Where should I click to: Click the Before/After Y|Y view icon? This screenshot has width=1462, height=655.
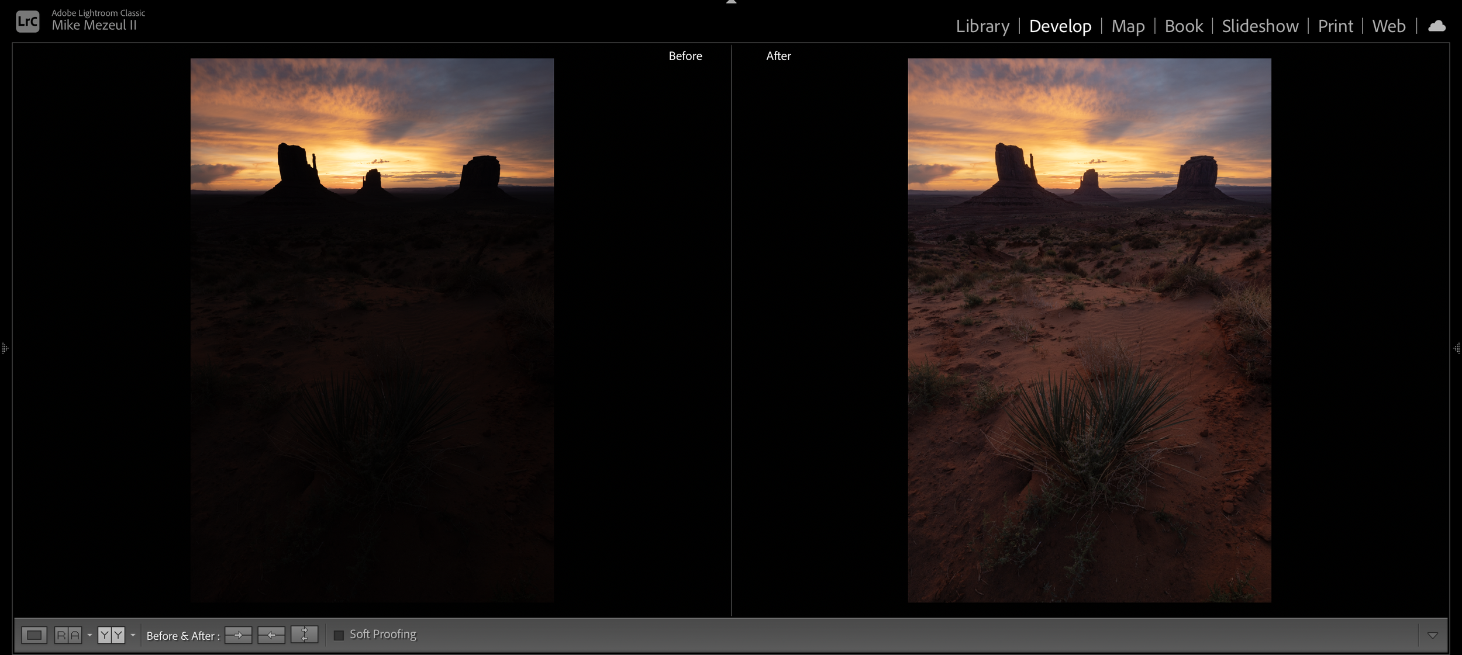click(x=111, y=635)
